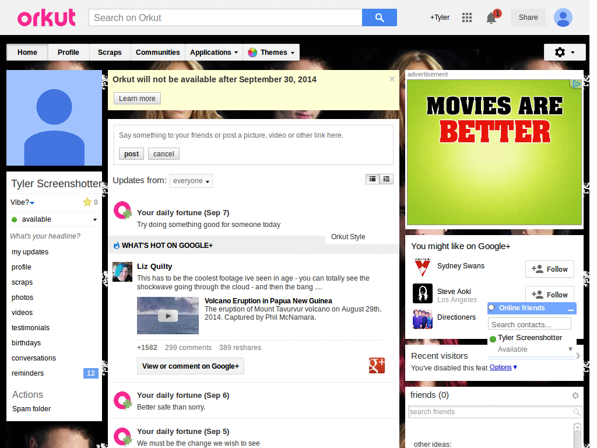Click the post button
The width and height of the screenshot is (597, 448).
tap(131, 154)
